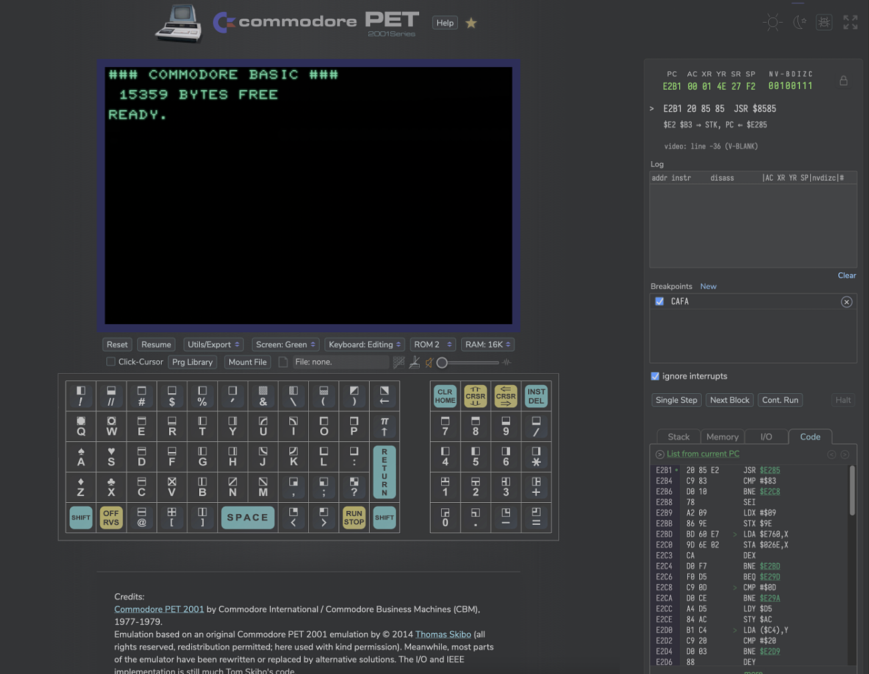Click the code listing scrollbar

pos(852,491)
